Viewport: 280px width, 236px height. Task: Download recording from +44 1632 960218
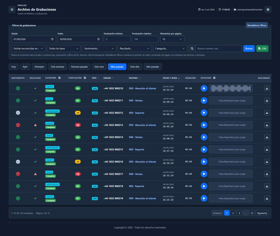(x=267, y=186)
